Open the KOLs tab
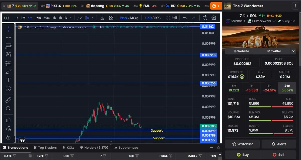Viewport: 301px width, 160px height. tap(68, 147)
